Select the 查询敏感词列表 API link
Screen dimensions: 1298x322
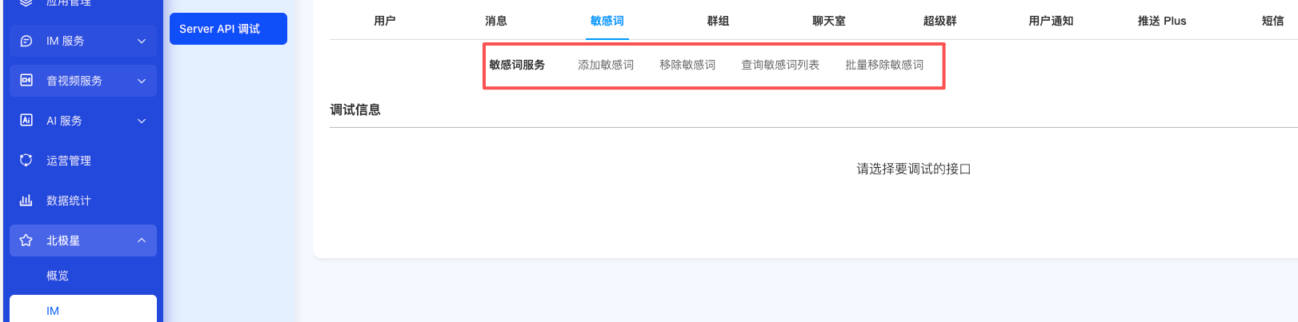pyautogui.click(x=780, y=65)
